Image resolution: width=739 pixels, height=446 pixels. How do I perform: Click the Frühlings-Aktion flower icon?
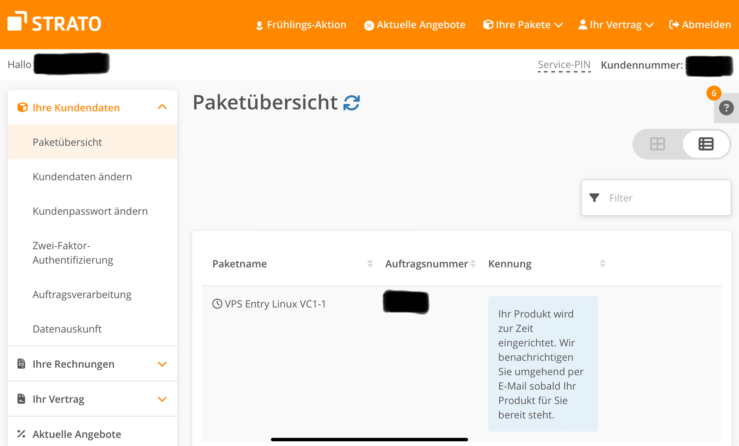pos(259,26)
